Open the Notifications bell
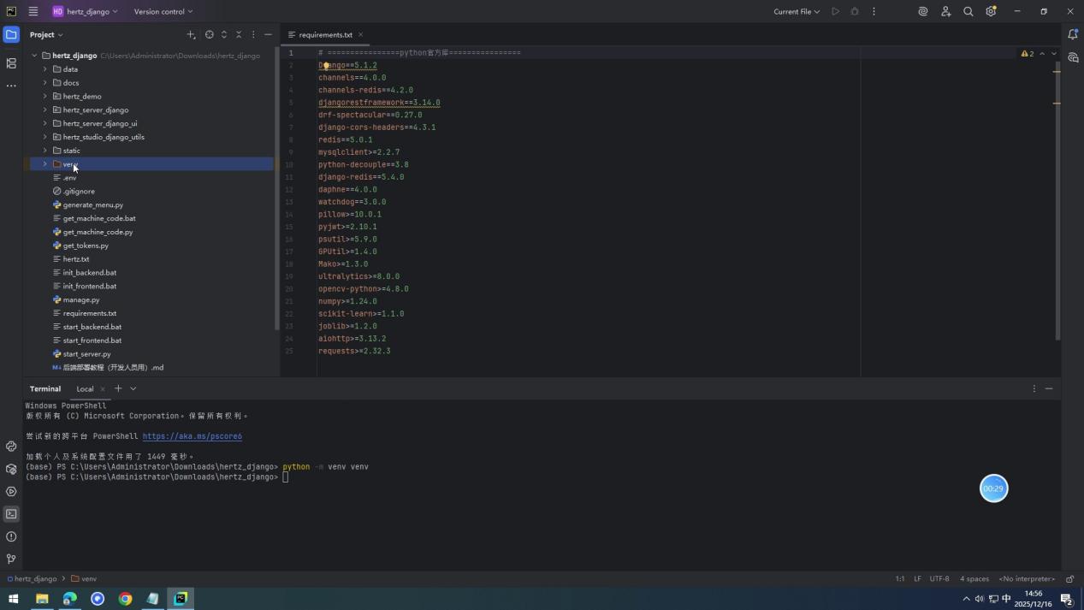The height and width of the screenshot is (610, 1084). click(x=1074, y=34)
